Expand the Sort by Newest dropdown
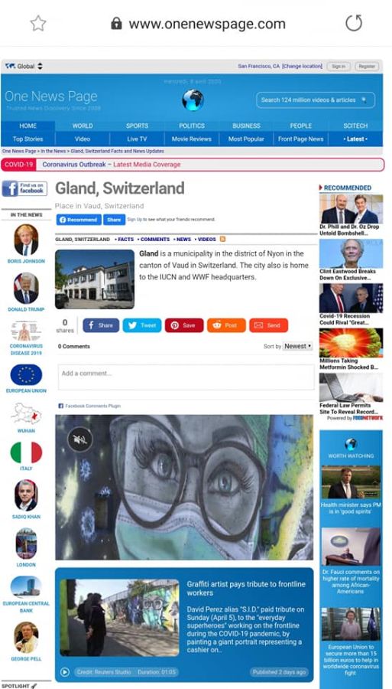This screenshot has width=392, height=689. [298, 346]
